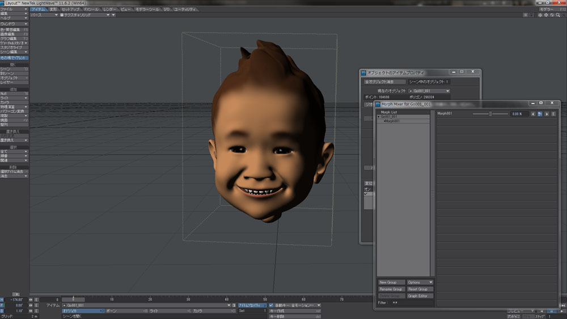The height and width of the screenshot is (319, 567).
Task: Toggle the H heading rotation channel button
Action: [2, 299]
